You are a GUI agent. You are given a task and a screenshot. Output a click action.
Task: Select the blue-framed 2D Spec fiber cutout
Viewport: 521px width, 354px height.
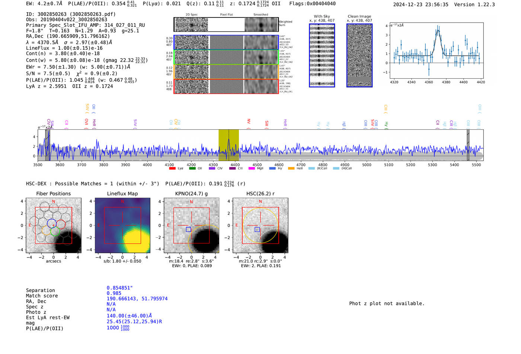192,42
